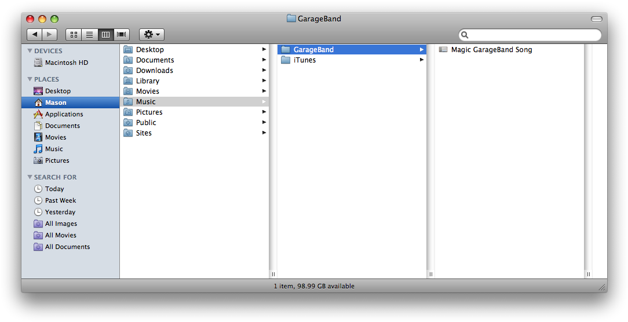628x322 pixels.
Task: Select Desktop folder in first column
Action: coord(195,50)
